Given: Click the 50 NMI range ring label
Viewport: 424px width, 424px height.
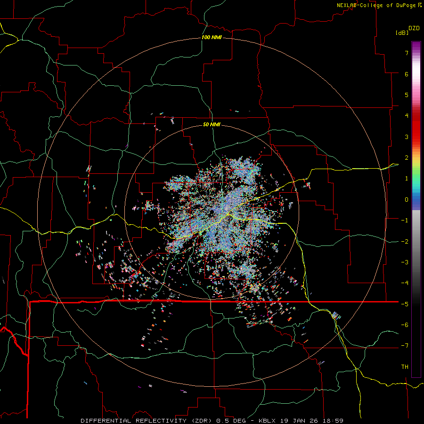Looking at the screenshot, I should click(212, 124).
